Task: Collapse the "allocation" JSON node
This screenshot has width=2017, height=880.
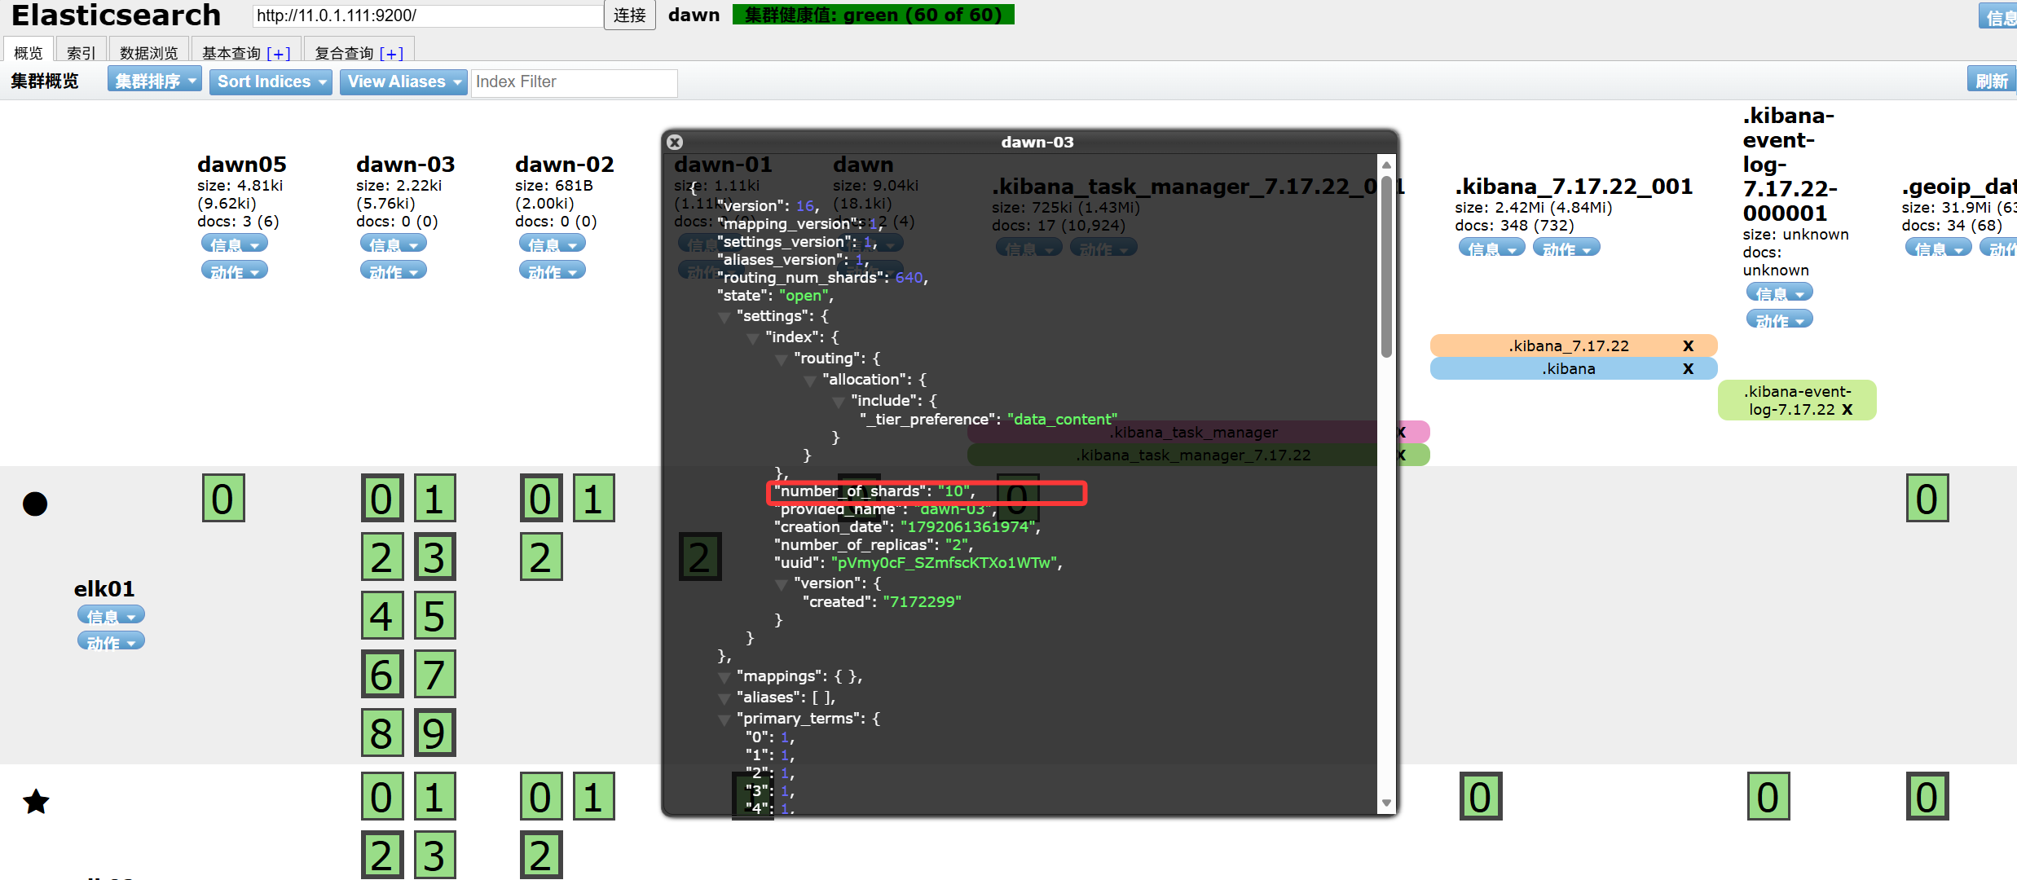Action: (x=809, y=381)
